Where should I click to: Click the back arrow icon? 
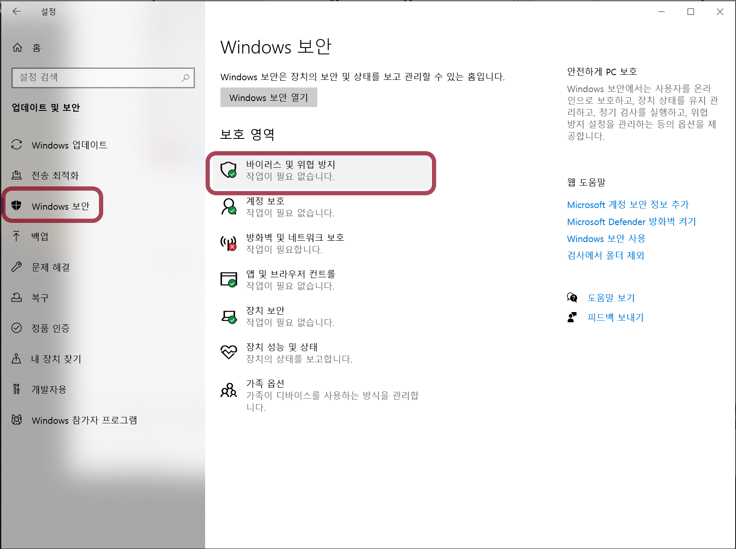17,11
